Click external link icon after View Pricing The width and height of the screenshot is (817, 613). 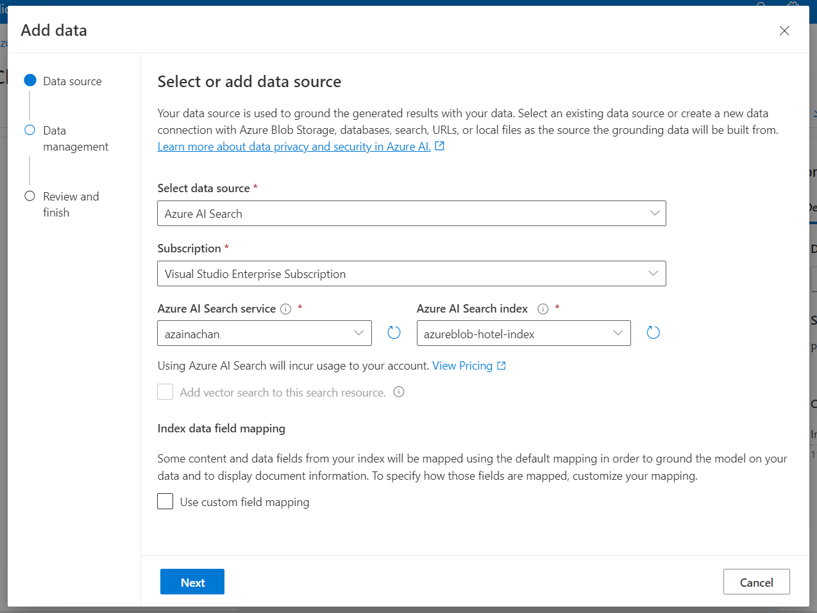(x=501, y=366)
